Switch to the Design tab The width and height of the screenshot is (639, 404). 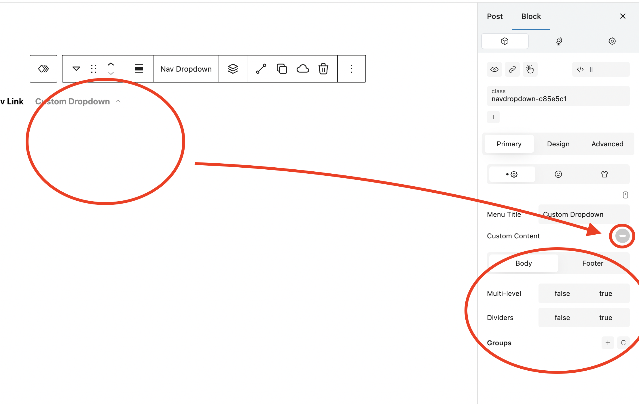(558, 144)
